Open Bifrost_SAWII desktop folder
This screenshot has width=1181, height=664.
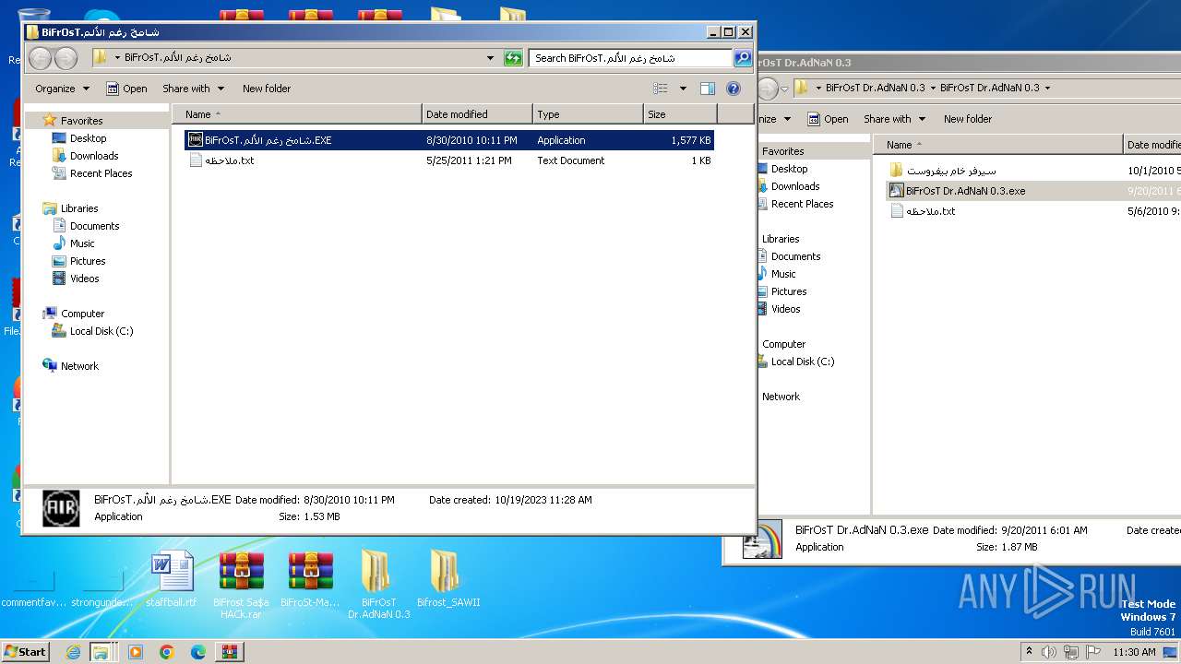[448, 579]
